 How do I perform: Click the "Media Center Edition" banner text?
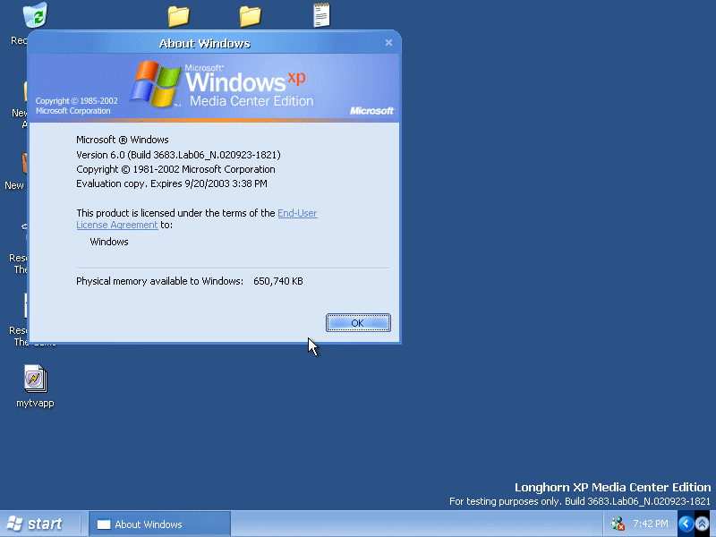coord(251,101)
